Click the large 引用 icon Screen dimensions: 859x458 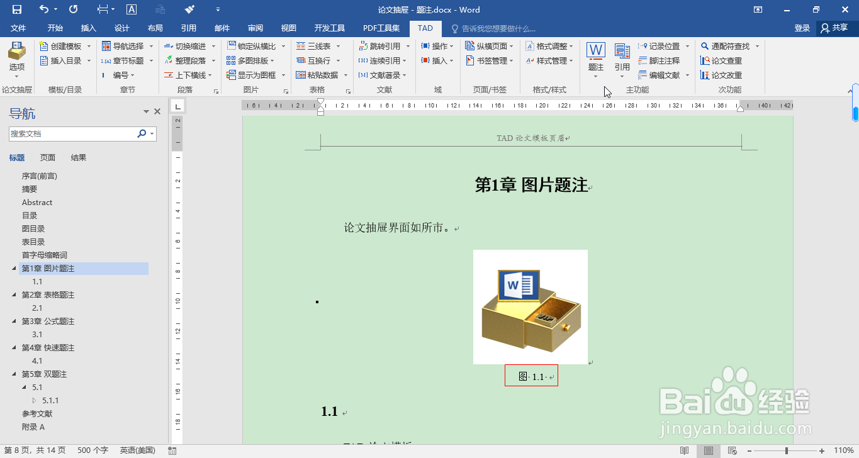point(622,52)
